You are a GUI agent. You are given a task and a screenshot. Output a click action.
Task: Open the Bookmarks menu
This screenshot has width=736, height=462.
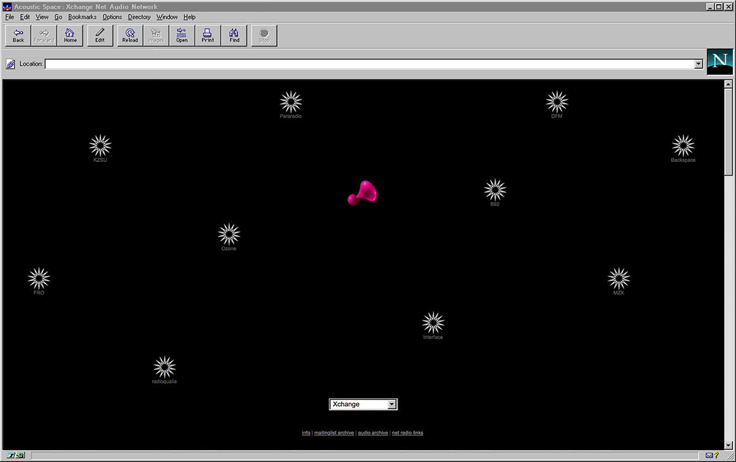pos(82,17)
